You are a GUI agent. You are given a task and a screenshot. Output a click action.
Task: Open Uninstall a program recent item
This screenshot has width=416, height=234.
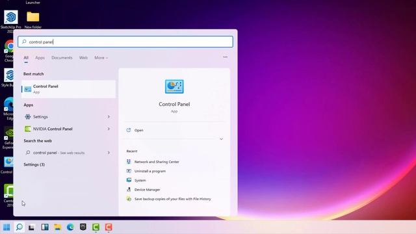click(150, 171)
